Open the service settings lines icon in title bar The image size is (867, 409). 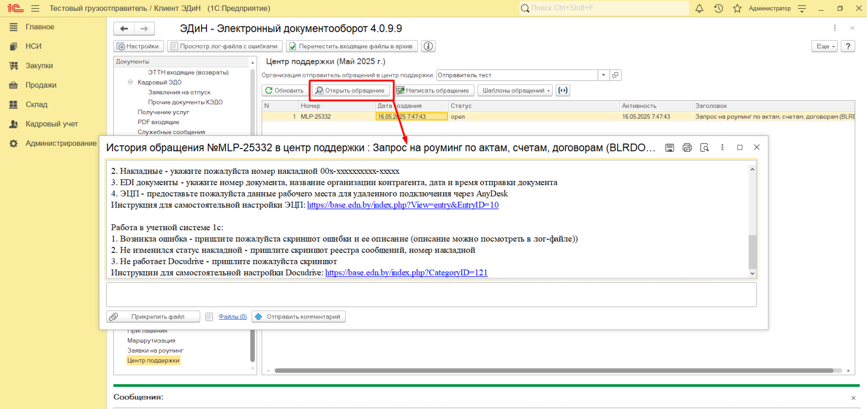802,8
